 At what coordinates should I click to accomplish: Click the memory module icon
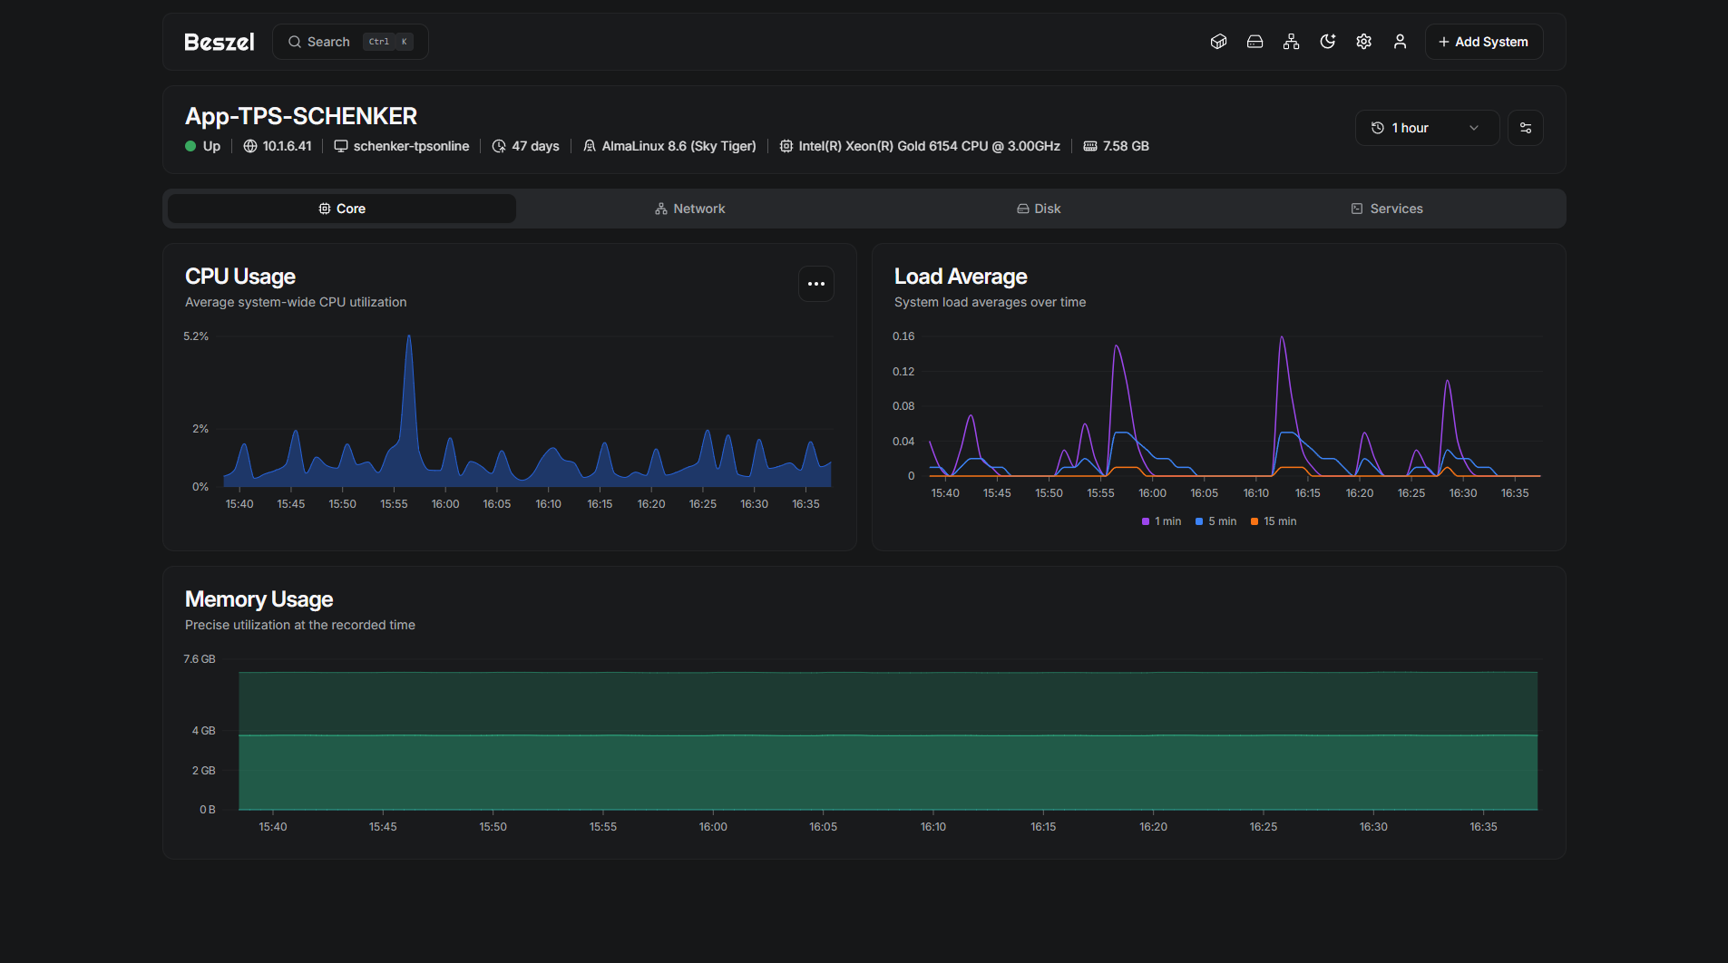[1090, 146]
